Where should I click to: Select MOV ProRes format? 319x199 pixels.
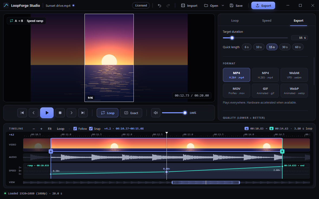click(x=236, y=91)
